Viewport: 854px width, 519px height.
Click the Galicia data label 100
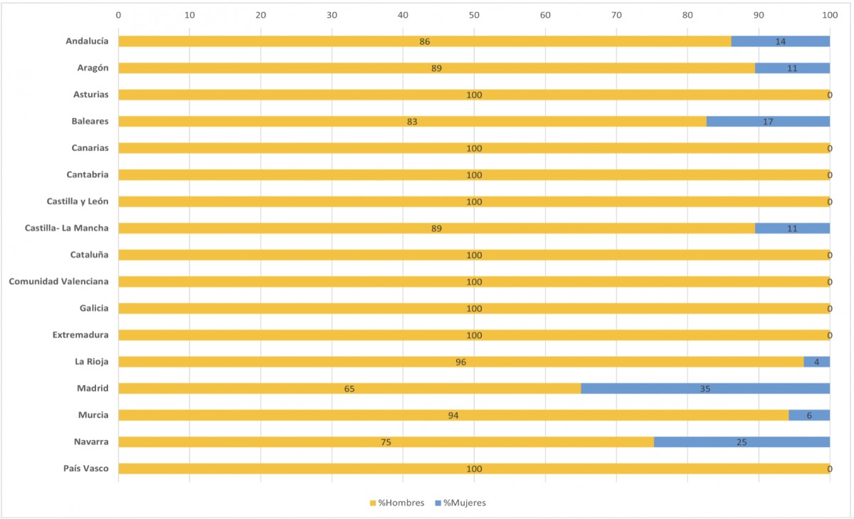(474, 309)
